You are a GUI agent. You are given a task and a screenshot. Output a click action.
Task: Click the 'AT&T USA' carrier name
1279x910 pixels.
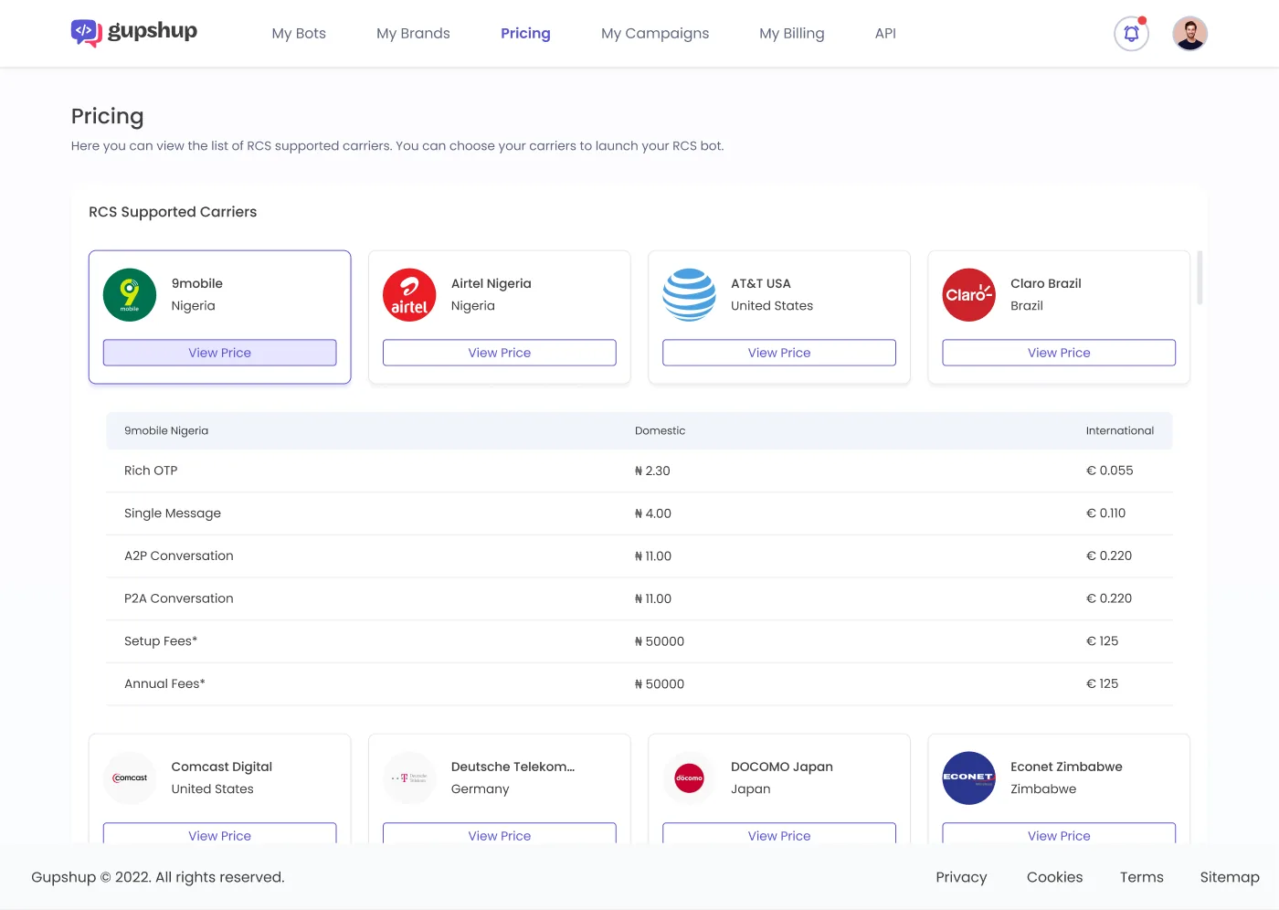[761, 283]
